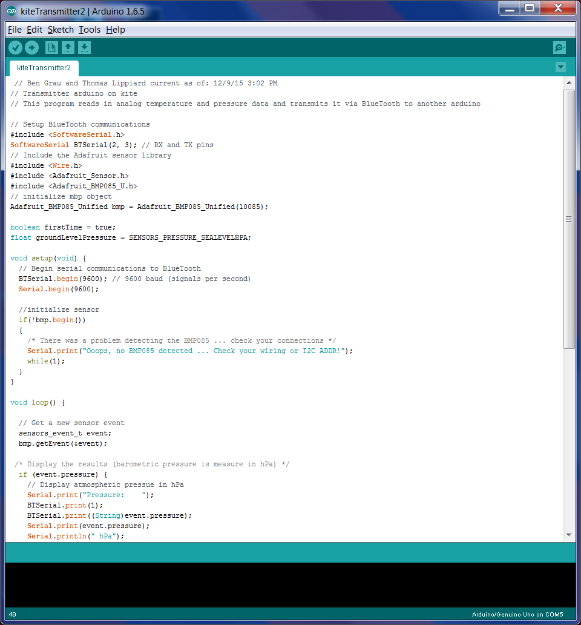581x625 pixels.
Task: Click the vertical scrollbar thumb
Action: click(569, 219)
